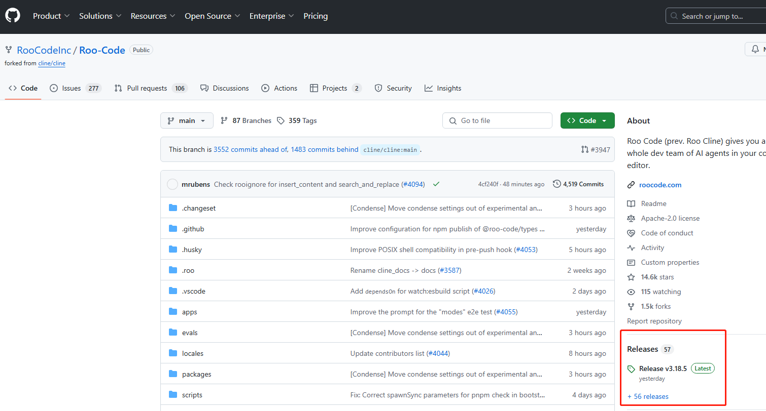The image size is (766, 411).
Task: Open the locales folder
Action: (193, 353)
